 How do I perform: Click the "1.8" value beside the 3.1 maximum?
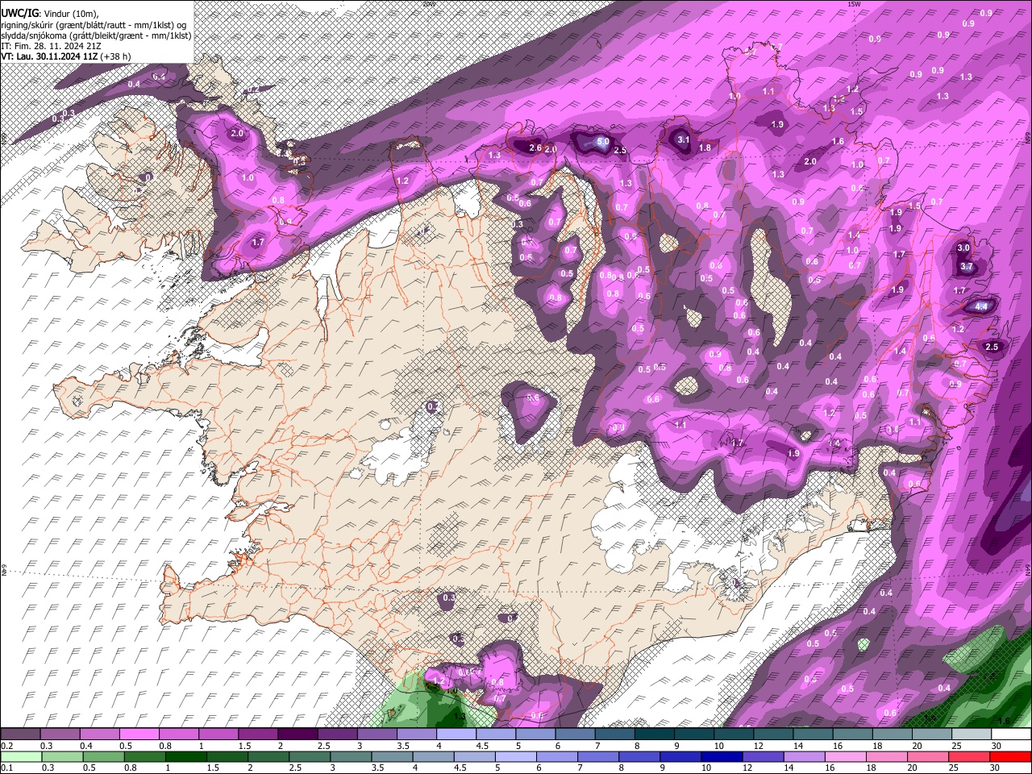tap(705, 148)
